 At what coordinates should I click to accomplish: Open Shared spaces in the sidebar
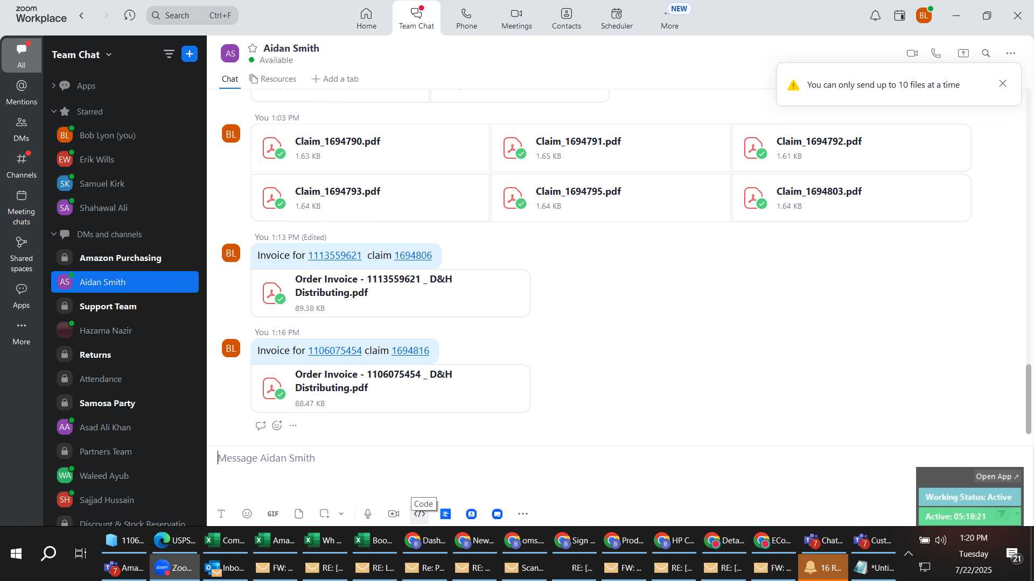click(21, 254)
